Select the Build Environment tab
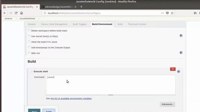The height and width of the screenshot is (112, 200). [102, 24]
